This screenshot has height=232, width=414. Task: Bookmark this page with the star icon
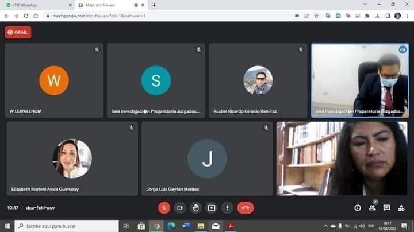[x=316, y=16]
